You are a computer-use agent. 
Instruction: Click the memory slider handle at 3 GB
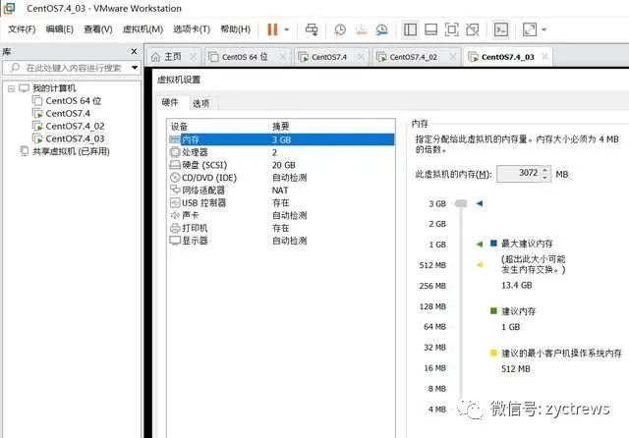[461, 203]
